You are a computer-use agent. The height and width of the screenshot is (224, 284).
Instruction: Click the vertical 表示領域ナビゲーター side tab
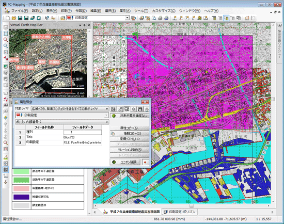279,43
